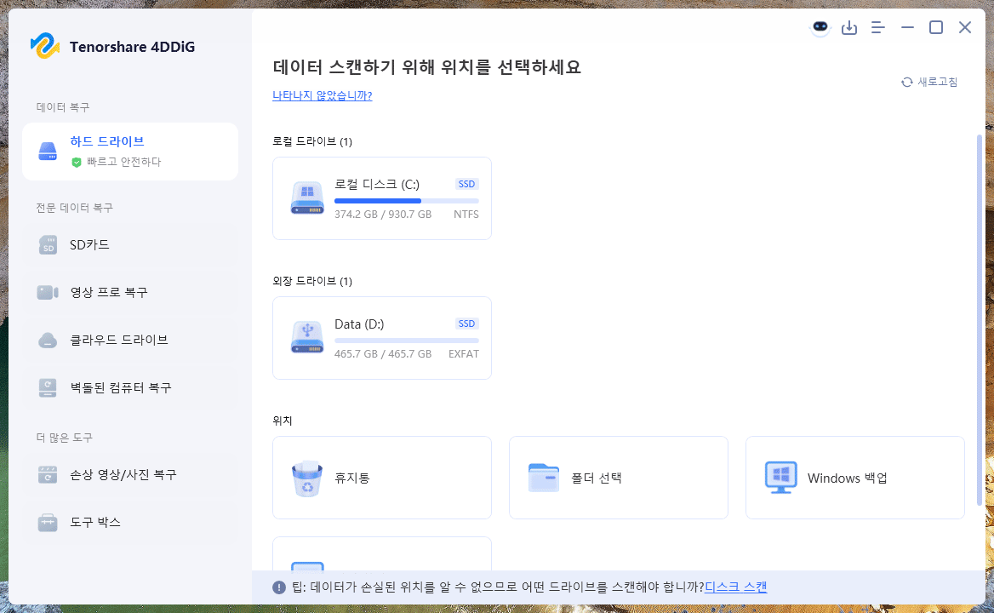Click the 더 많은 도구 sidebar heading
Screen dimensions: 994x613
pos(64,438)
